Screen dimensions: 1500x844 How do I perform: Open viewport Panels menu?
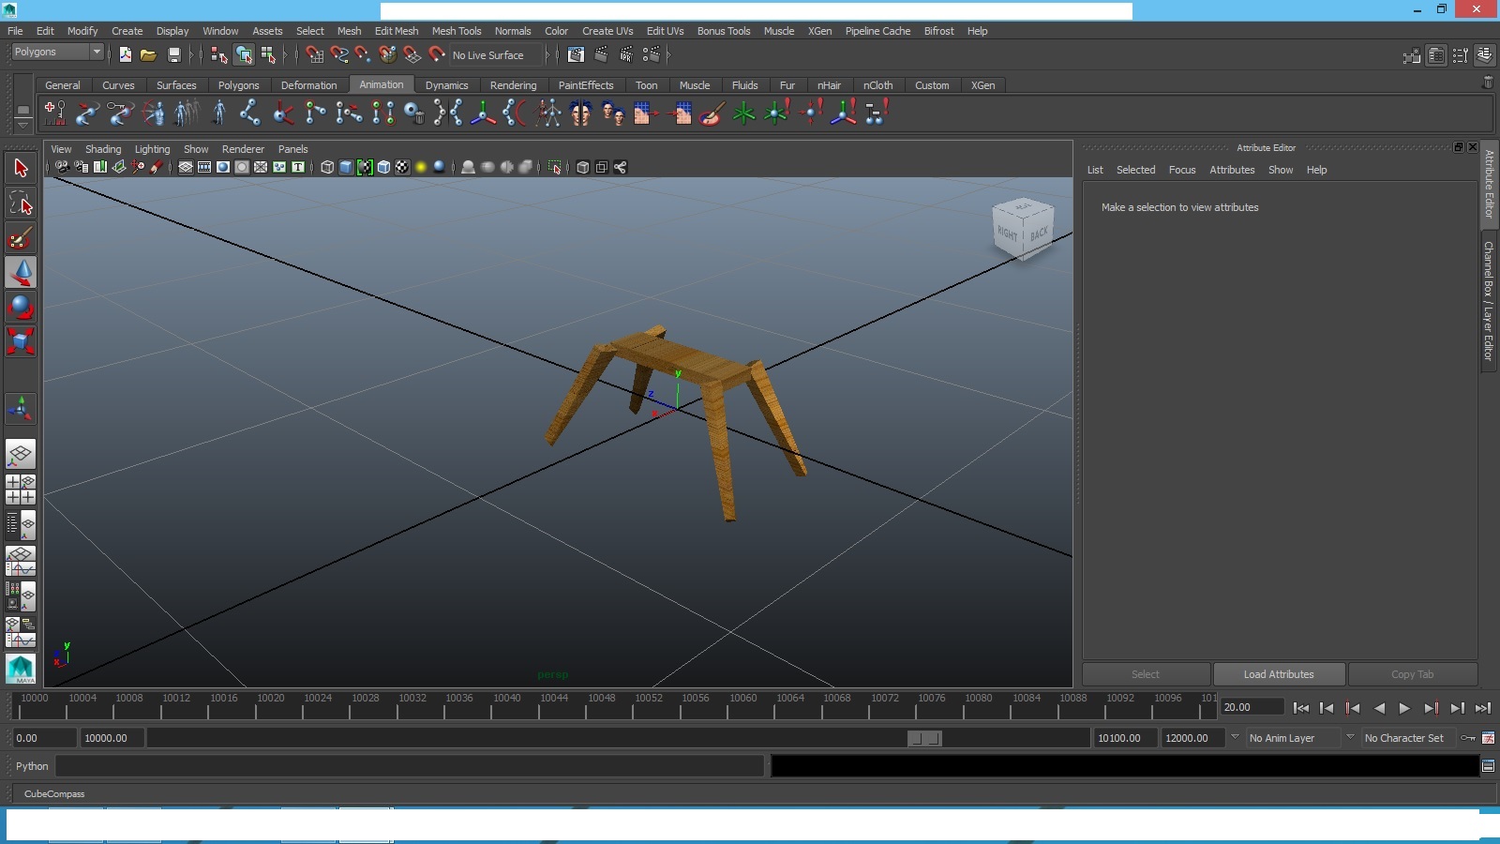point(292,149)
